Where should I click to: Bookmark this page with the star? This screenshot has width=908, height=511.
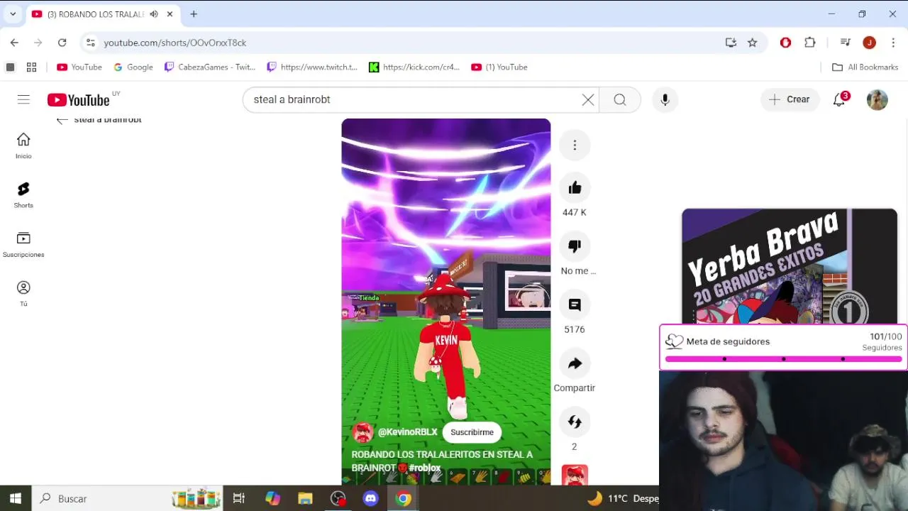(753, 43)
